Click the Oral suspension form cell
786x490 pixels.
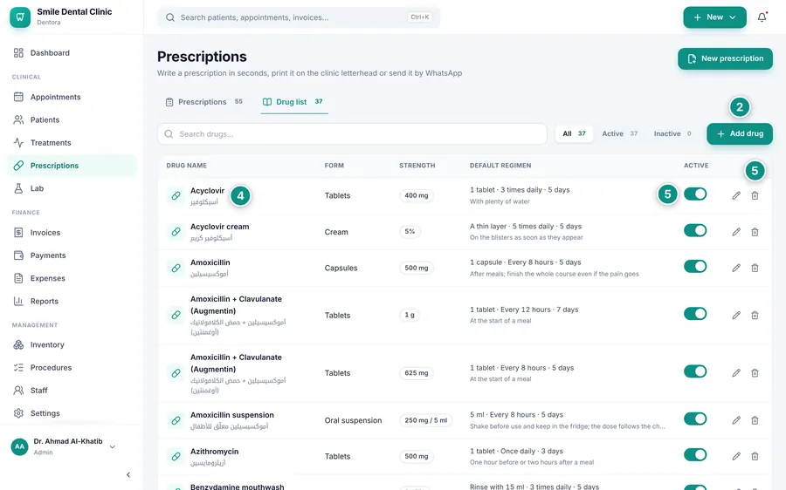[353, 420]
